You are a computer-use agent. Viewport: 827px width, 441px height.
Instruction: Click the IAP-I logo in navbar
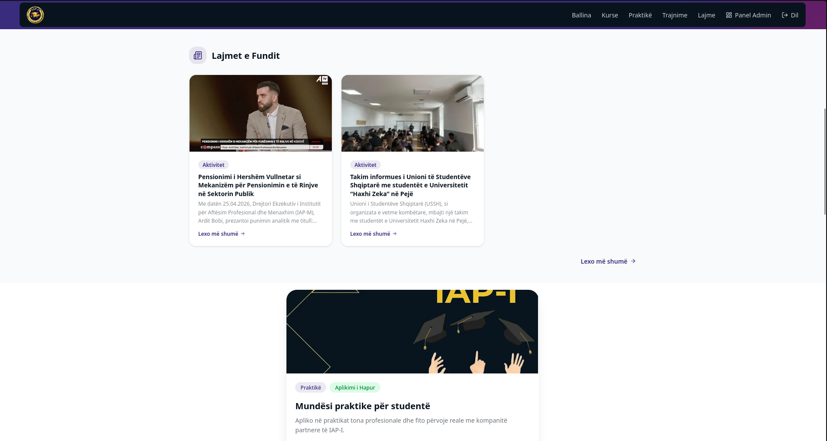35,15
